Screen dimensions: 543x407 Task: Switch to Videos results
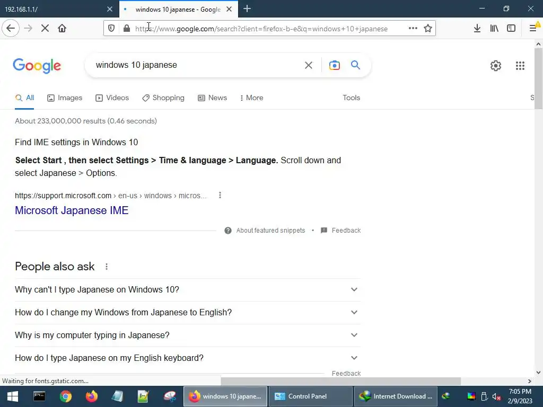click(112, 98)
